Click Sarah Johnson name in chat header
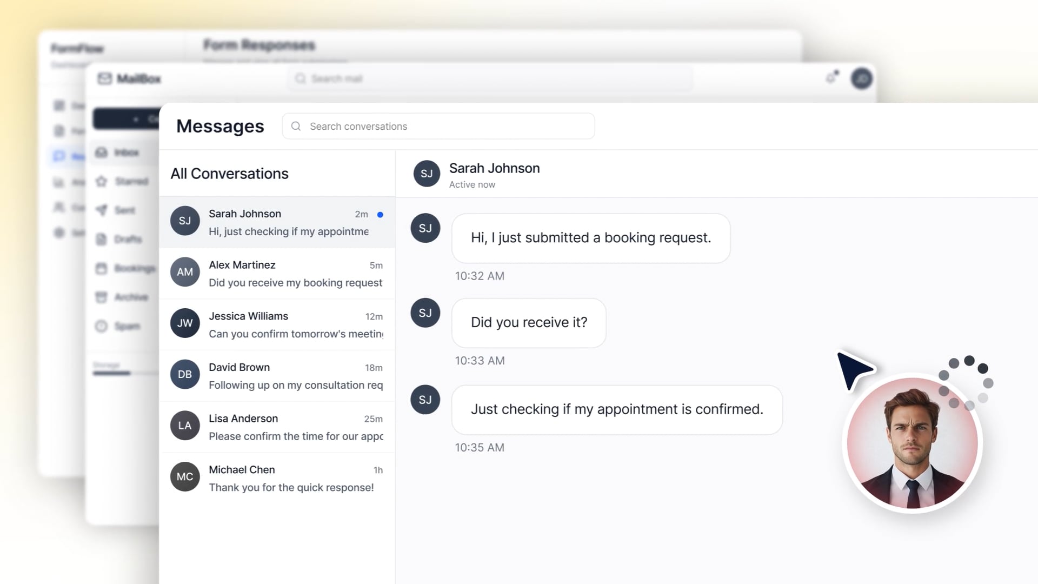1038x584 pixels. point(494,168)
